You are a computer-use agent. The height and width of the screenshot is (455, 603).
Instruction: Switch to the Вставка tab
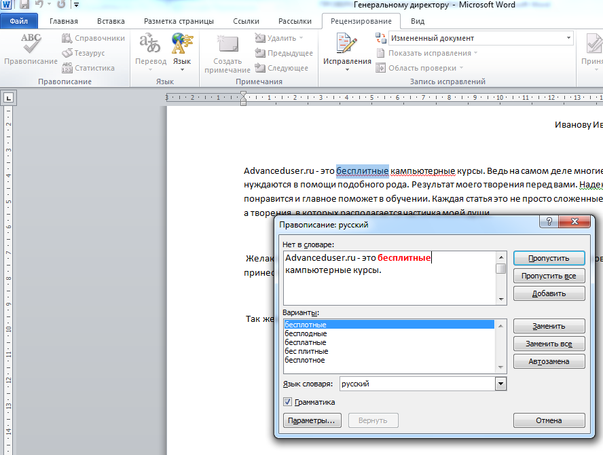(111, 21)
